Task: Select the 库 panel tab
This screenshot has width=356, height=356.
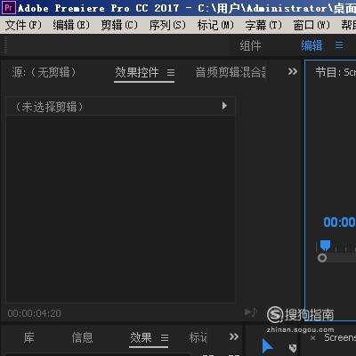Action: point(28,337)
